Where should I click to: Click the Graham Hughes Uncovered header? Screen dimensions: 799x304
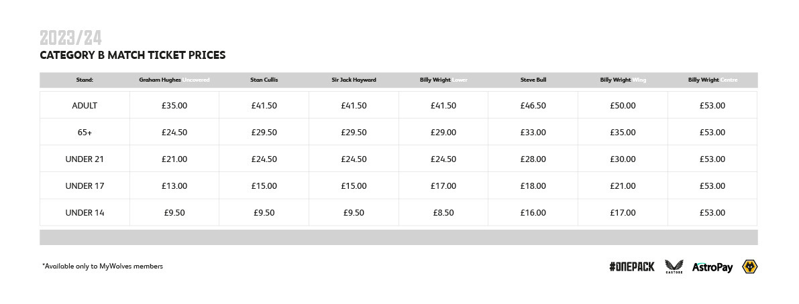pos(174,80)
